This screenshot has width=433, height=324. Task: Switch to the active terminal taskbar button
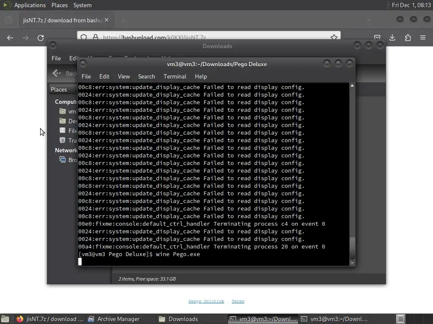pyautogui.click(x=263, y=319)
